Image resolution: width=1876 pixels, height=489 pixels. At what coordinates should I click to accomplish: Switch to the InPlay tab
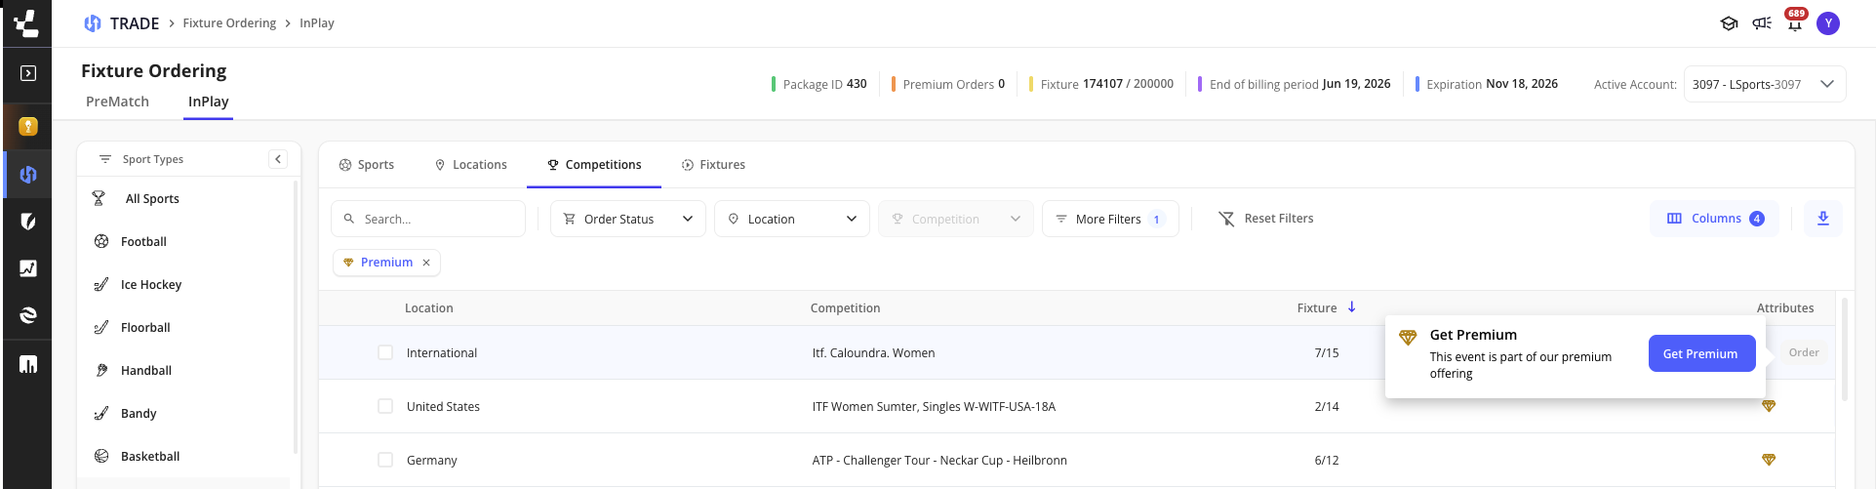point(208,102)
